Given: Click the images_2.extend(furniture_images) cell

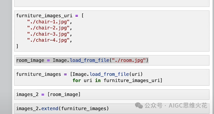Looking at the screenshot, I should [112, 108].
